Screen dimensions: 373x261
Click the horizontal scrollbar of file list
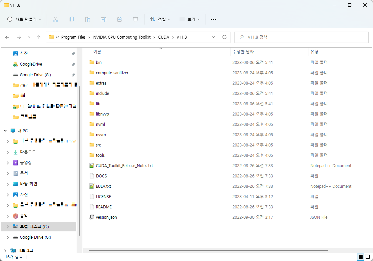208,250
